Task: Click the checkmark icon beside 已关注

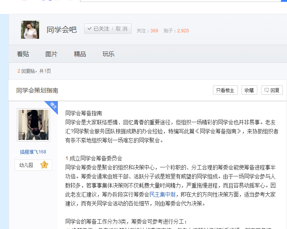Action: [x=89, y=29]
